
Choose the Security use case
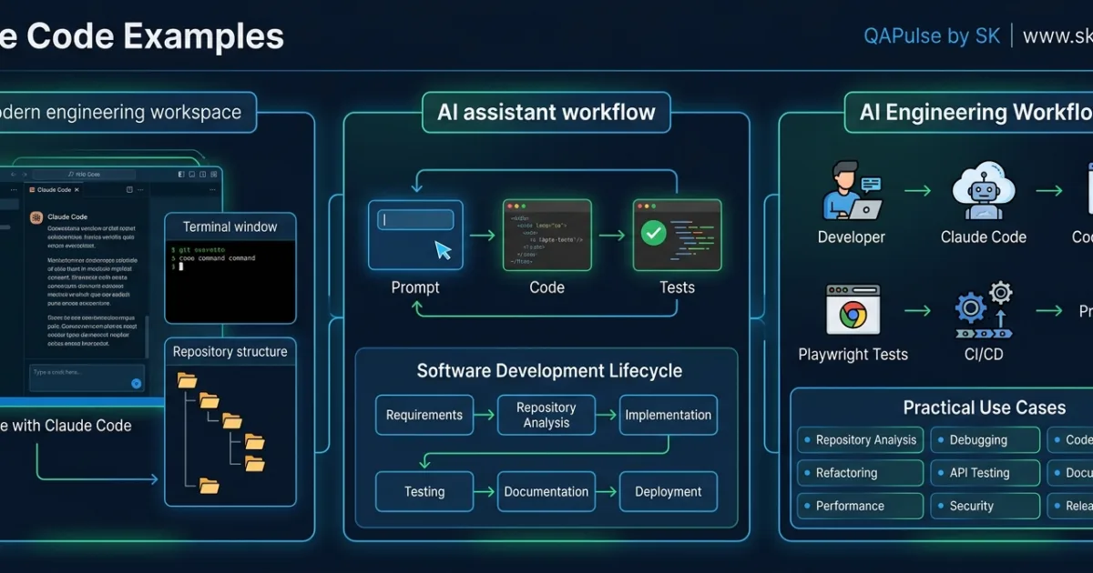tap(986, 506)
